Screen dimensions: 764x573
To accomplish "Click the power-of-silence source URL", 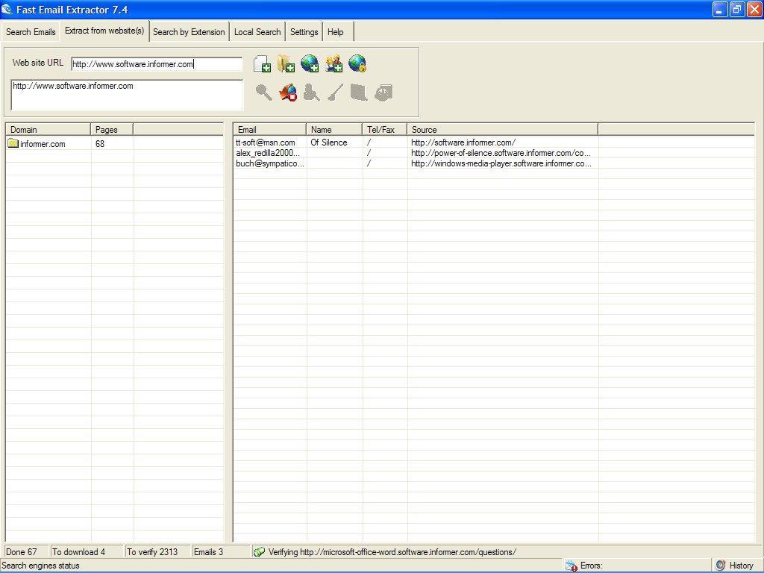I will [x=501, y=153].
